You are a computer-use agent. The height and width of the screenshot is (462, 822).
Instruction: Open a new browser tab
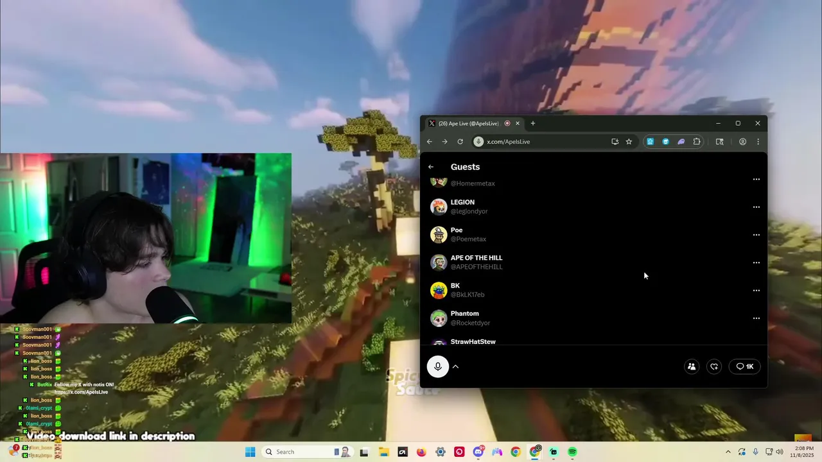[532, 123]
